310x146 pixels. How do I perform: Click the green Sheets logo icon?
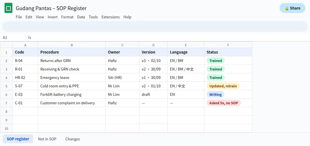[8, 8]
